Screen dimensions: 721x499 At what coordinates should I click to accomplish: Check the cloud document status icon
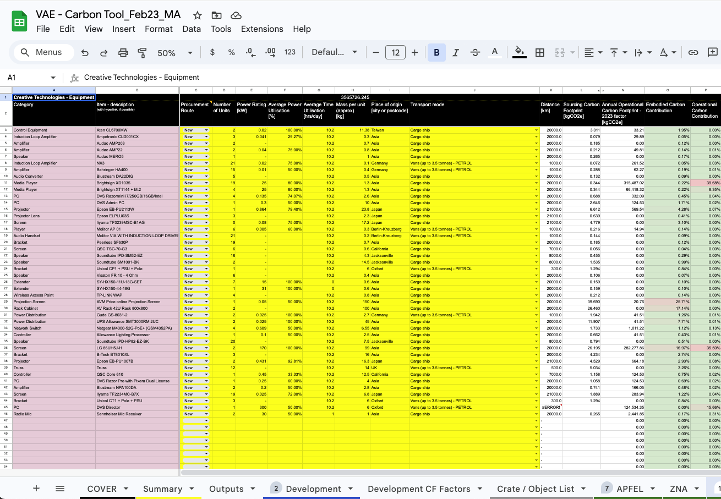(236, 15)
